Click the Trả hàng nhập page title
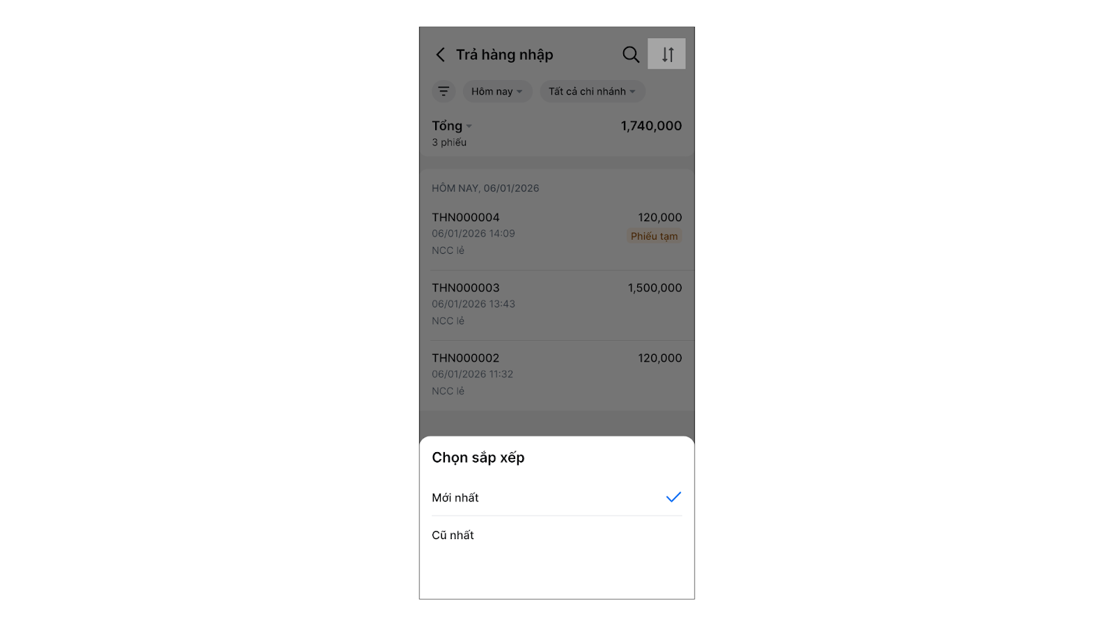 [x=505, y=55]
